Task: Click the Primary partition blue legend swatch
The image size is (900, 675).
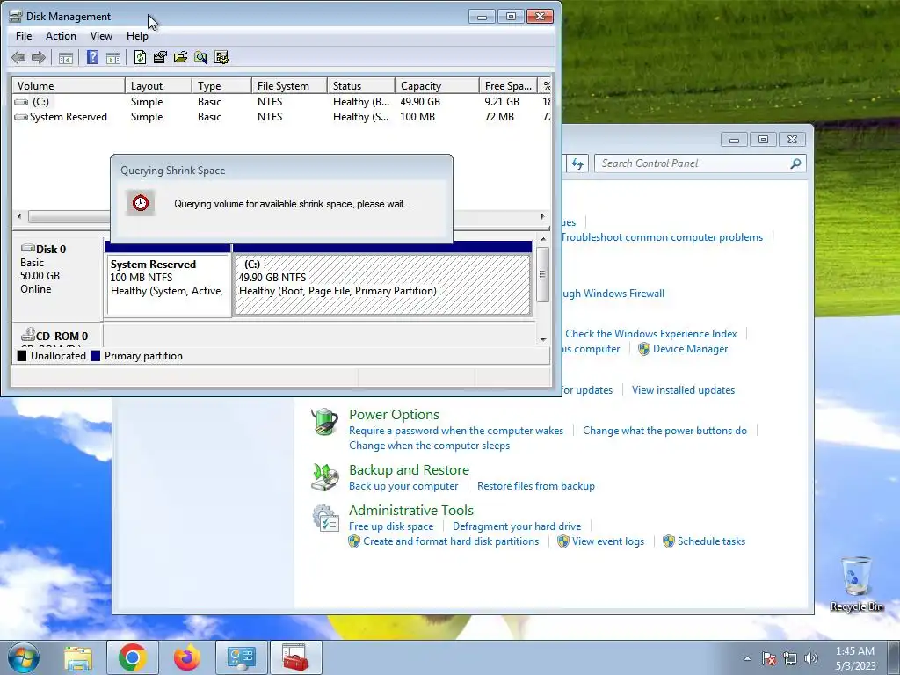Action: [x=95, y=356]
